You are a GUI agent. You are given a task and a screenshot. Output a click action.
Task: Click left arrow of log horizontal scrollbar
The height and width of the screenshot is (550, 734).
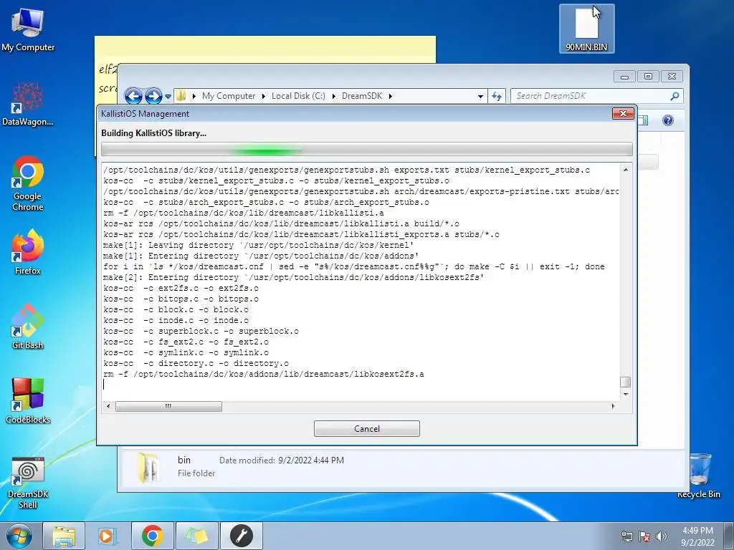pyautogui.click(x=108, y=407)
